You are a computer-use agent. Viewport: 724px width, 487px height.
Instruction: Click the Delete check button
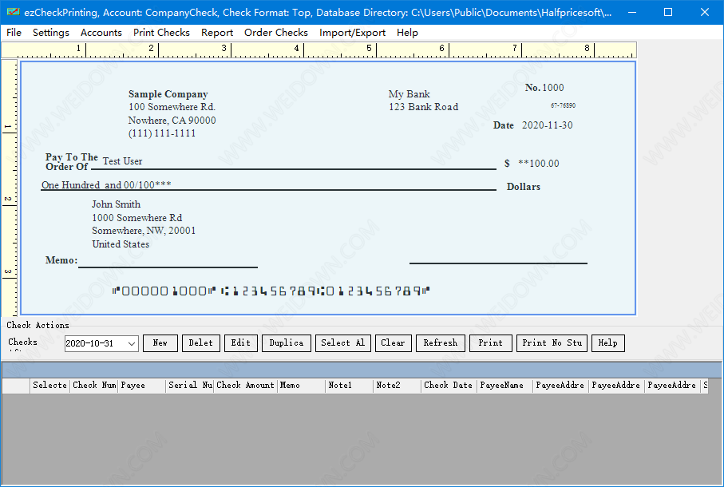(x=201, y=343)
